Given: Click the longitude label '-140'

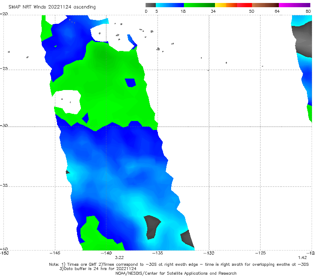Looking at the screenshot, I should [106, 253].
